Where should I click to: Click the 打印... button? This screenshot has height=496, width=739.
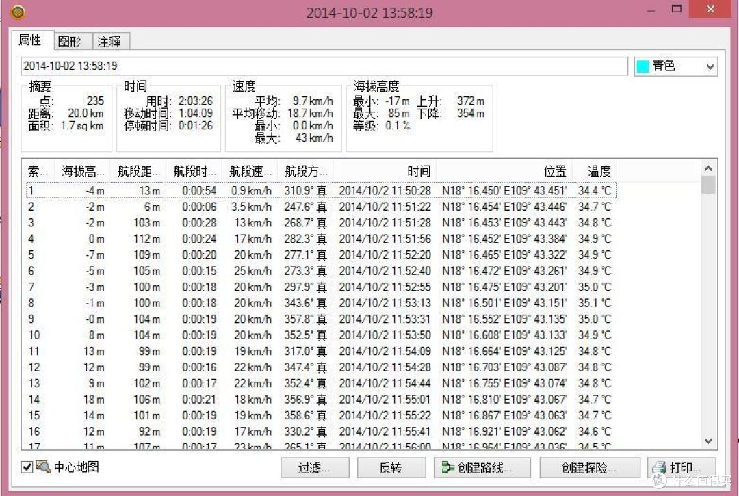(682, 468)
